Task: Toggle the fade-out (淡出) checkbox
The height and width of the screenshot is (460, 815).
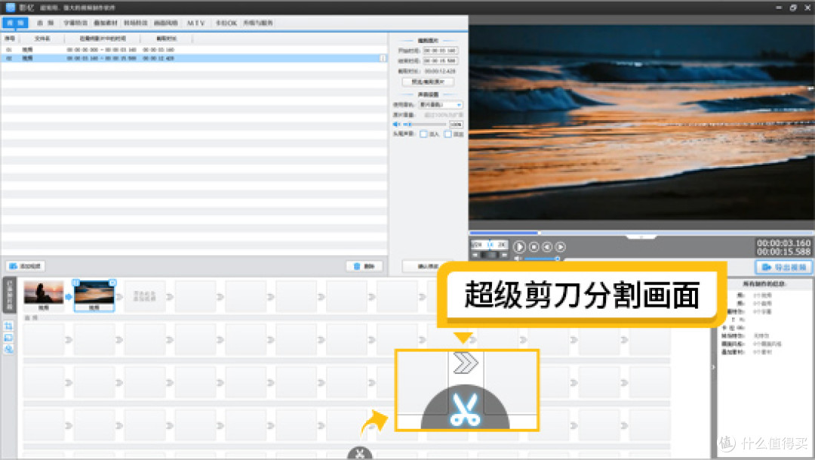Action: coord(448,134)
